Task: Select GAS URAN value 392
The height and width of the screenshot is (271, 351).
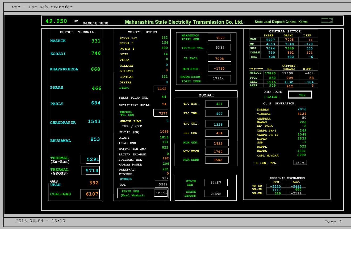Action: click(94, 183)
